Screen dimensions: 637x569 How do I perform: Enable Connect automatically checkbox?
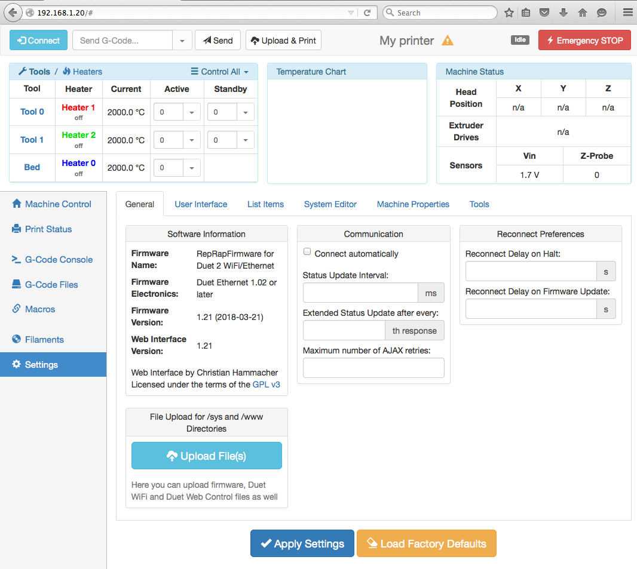(307, 252)
